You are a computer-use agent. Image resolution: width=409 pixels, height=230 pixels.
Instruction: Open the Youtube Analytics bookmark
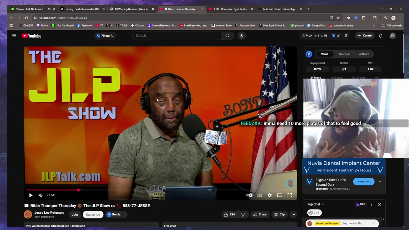[341, 26]
